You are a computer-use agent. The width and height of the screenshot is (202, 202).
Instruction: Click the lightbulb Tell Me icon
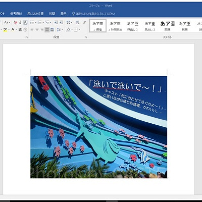click(x=73, y=14)
